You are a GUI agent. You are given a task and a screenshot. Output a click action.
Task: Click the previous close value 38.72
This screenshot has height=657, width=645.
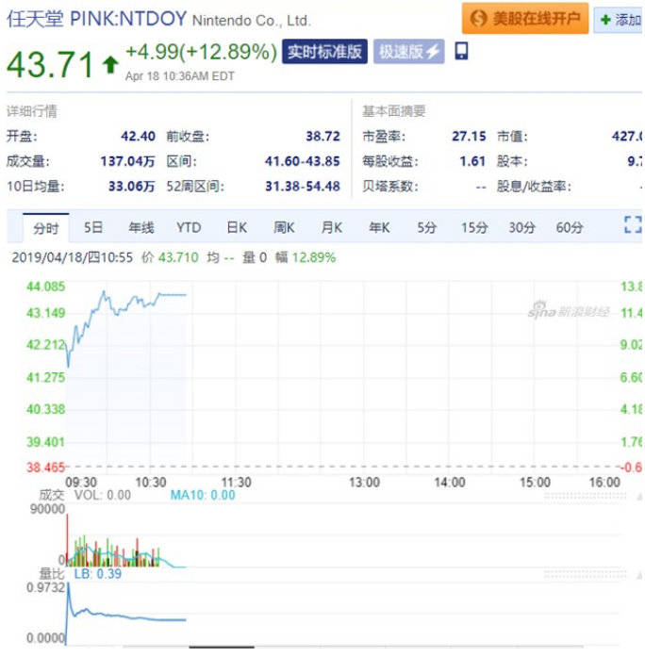tap(322, 136)
